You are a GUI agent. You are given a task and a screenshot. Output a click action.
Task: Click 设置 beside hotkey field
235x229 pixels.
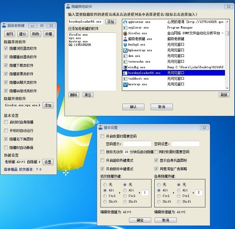point(48,162)
